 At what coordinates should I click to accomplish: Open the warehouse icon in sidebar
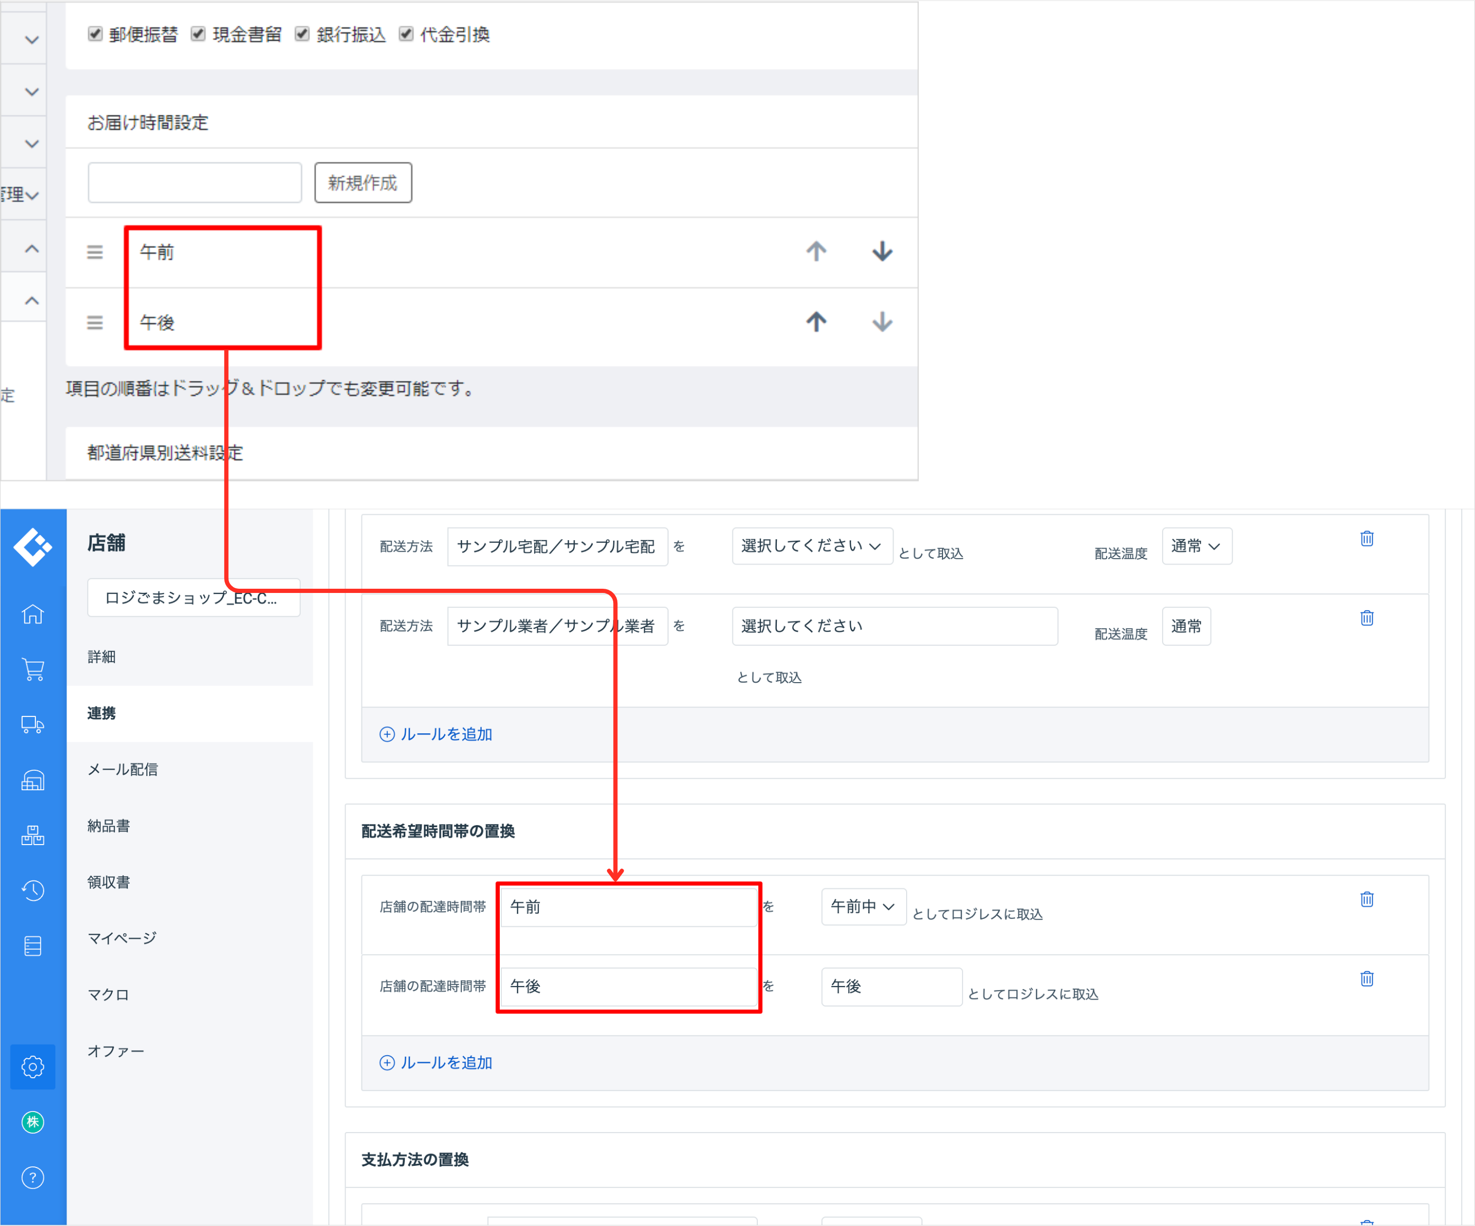(32, 780)
